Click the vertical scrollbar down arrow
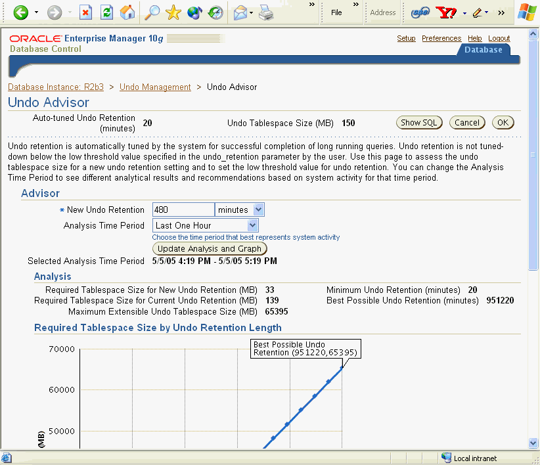The width and height of the screenshot is (540, 465). 533,443
